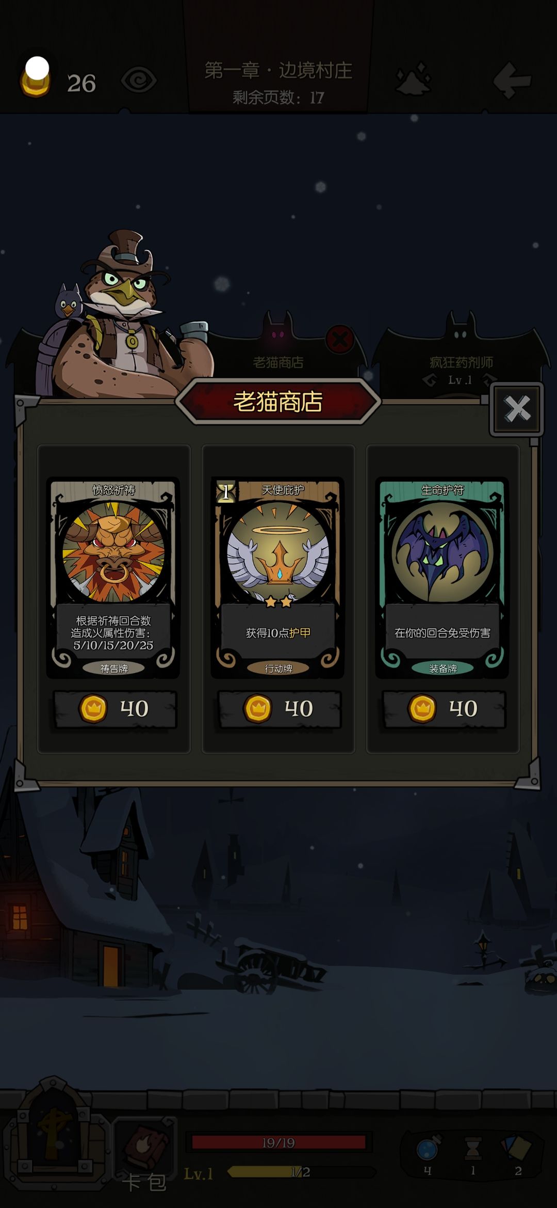Close the 老猫商店 shop dialog

click(x=517, y=409)
